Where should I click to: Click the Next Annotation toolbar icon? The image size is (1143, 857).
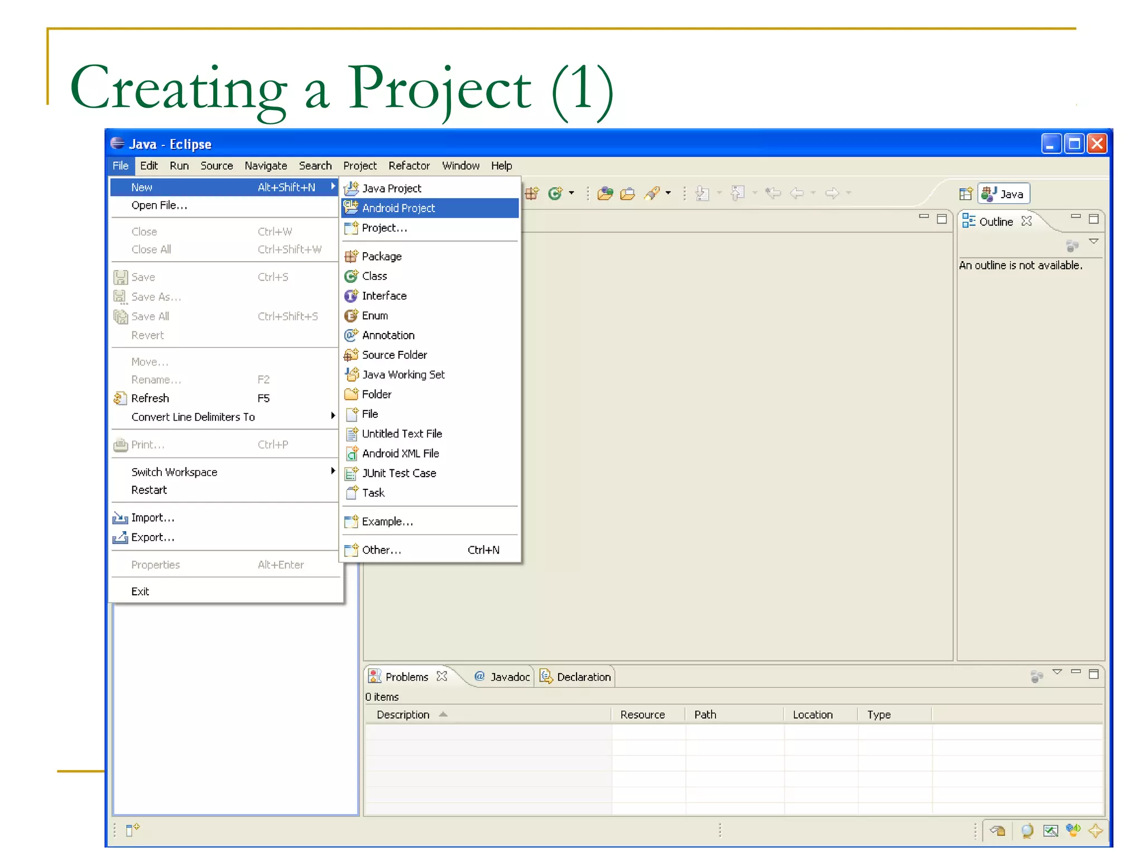pos(702,194)
